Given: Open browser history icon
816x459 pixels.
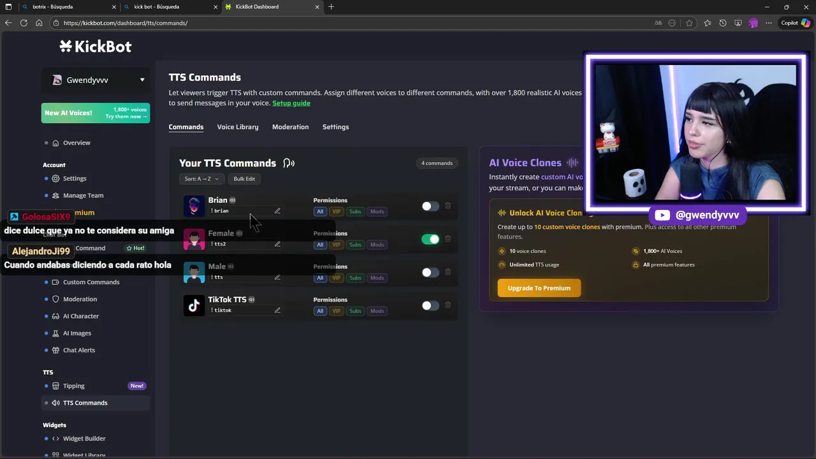Looking at the screenshot, I should tap(723, 23).
